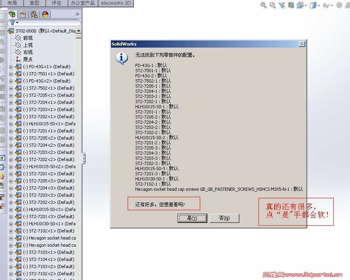Select HLH10X15-S0<3> in tree

point(49,209)
